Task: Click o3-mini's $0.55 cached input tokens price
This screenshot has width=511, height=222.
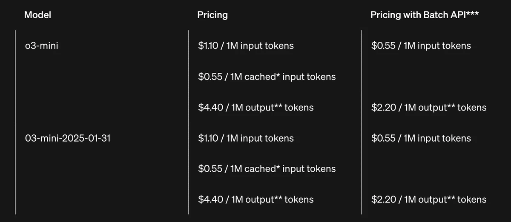Action: point(267,77)
